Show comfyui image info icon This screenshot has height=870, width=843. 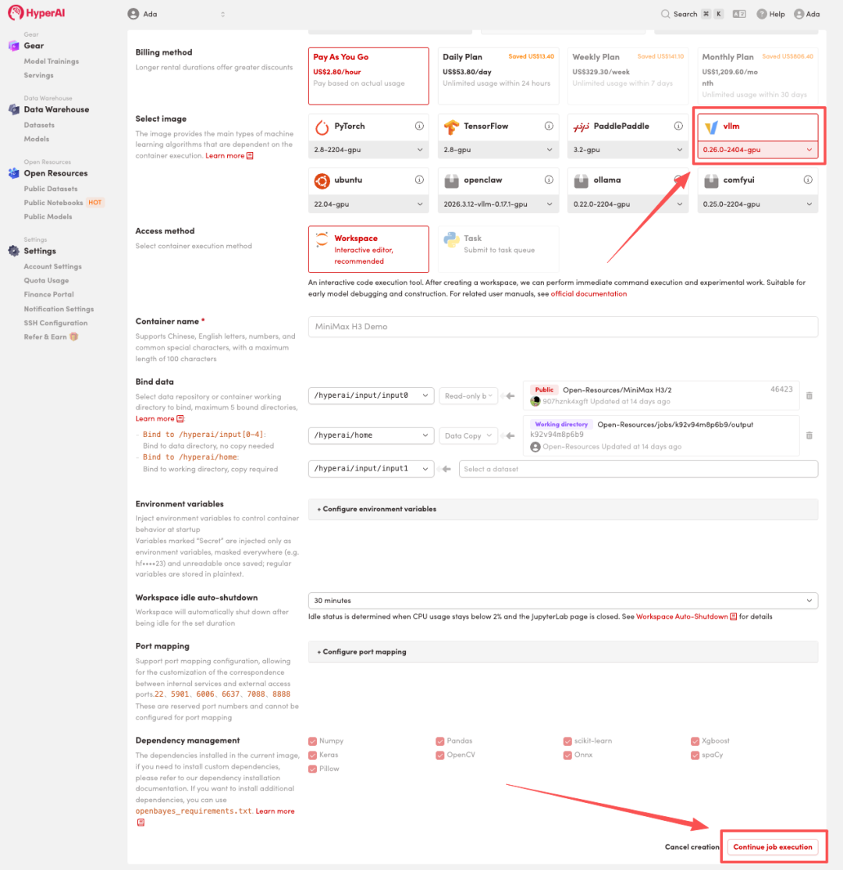point(808,179)
